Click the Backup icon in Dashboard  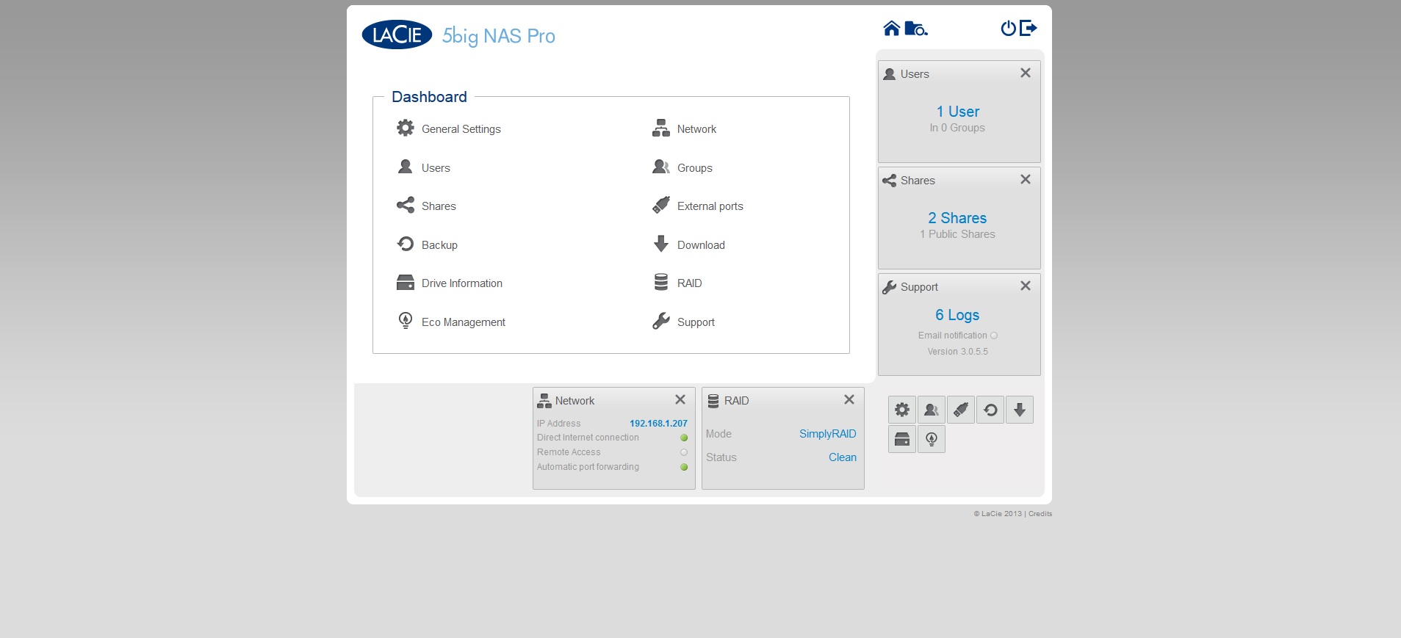tap(406, 244)
